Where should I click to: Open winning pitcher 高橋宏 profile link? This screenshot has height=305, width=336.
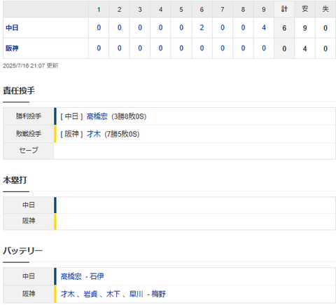[97, 116]
